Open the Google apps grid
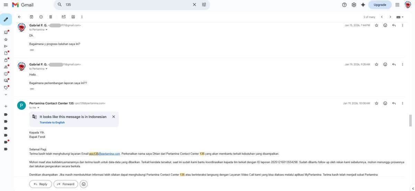 tap(397, 5)
